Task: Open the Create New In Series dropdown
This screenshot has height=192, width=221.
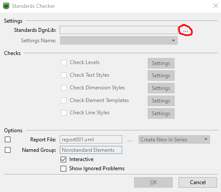Action: point(174,140)
